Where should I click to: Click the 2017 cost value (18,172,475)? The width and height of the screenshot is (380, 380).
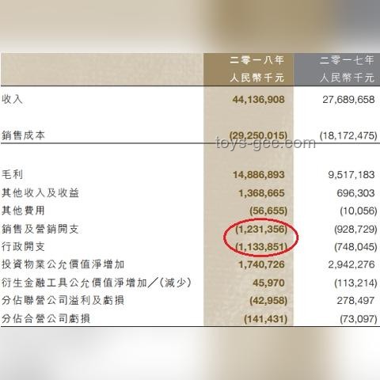pos(348,135)
